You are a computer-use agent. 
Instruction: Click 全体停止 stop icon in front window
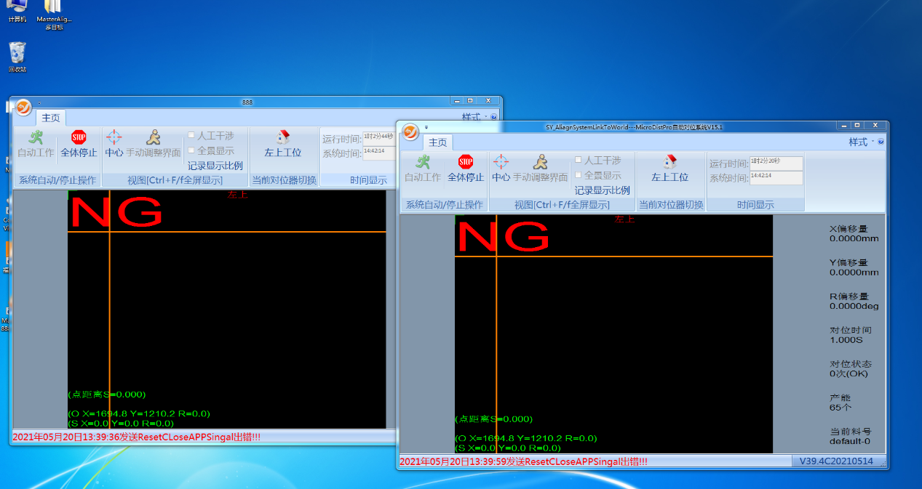466,162
